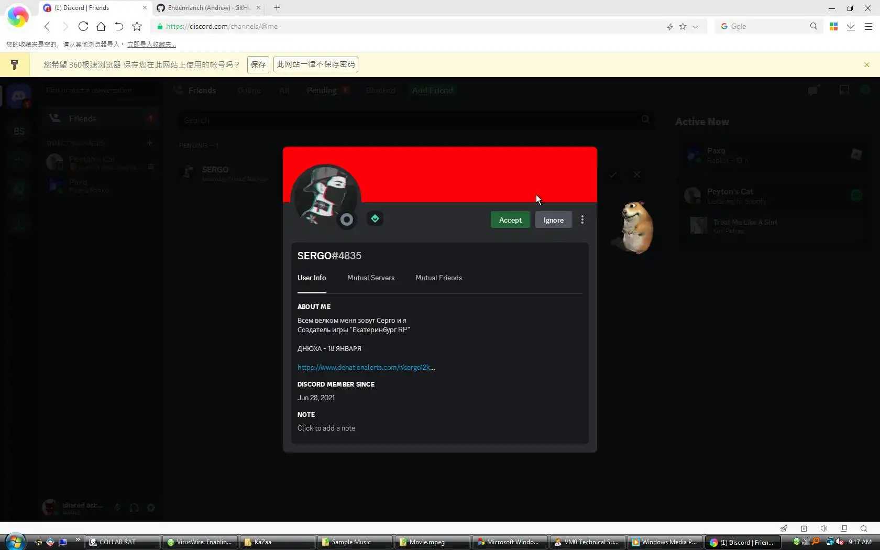Accept SERGO's friend request in profile popup
Screen dimensions: 880x550
tap(510, 220)
